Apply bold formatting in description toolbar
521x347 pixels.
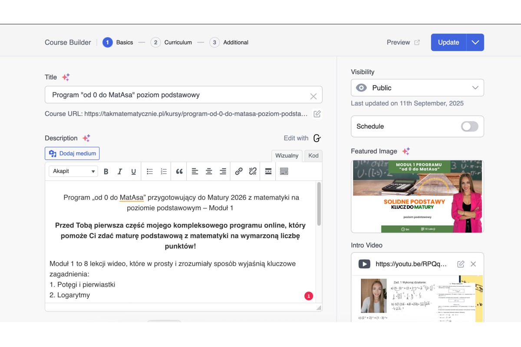click(x=106, y=171)
